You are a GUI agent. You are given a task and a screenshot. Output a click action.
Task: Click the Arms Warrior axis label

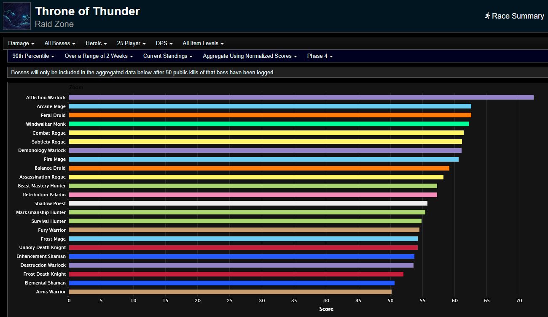point(51,292)
